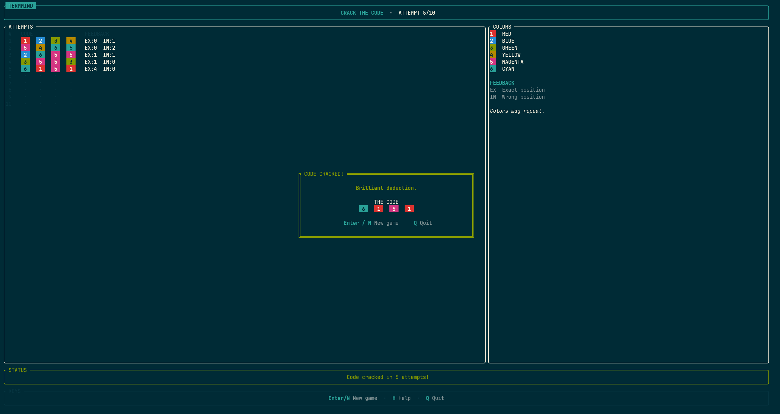Click the yellow 4 peg in attempt row 1
The height and width of the screenshot is (414, 780).
coord(71,41)
